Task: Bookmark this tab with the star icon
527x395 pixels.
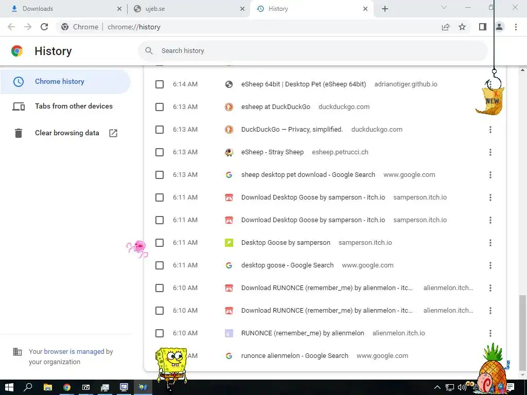Action: coord(463,27)
